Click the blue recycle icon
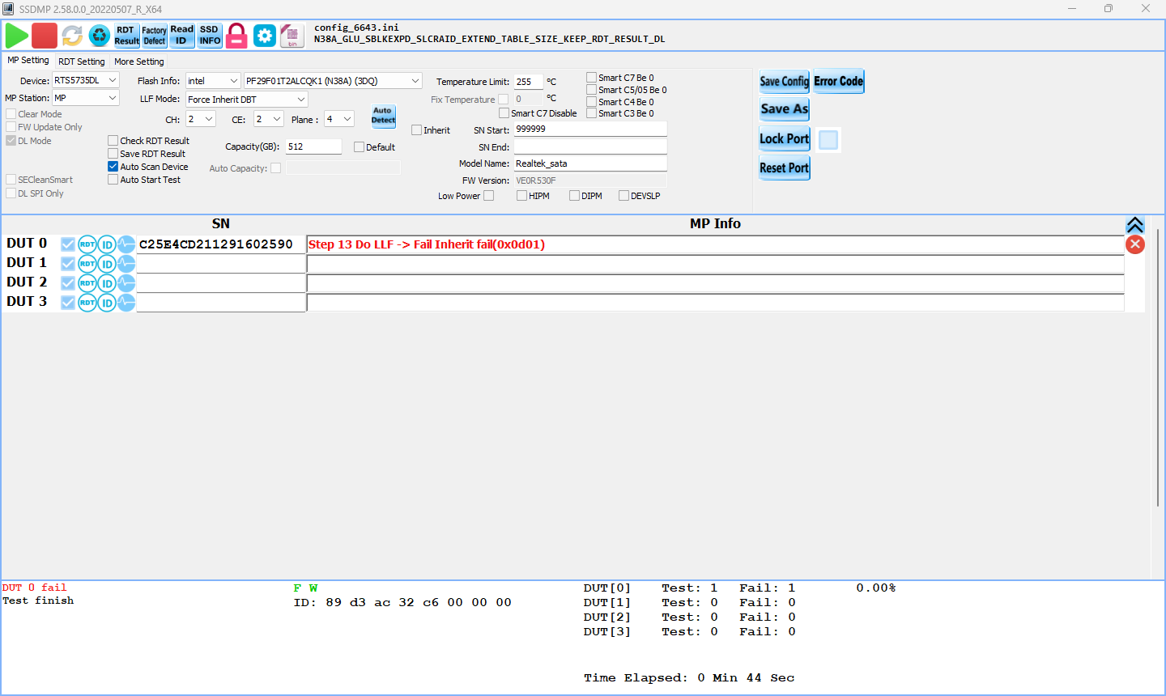This screenshot has height=696, width=1166. tap(100, 36)
